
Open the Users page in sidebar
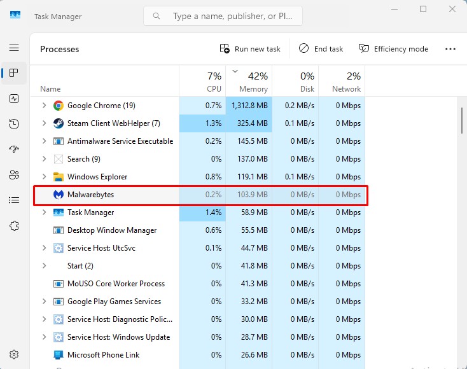[x=14, y=175]
